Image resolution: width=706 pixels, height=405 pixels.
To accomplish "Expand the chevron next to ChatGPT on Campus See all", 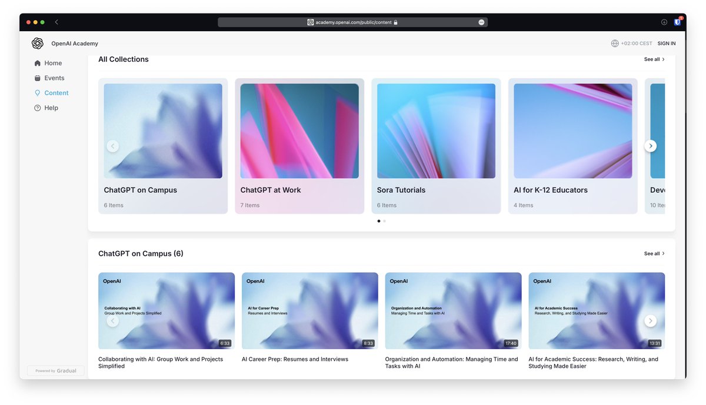I will click(664, 254).
